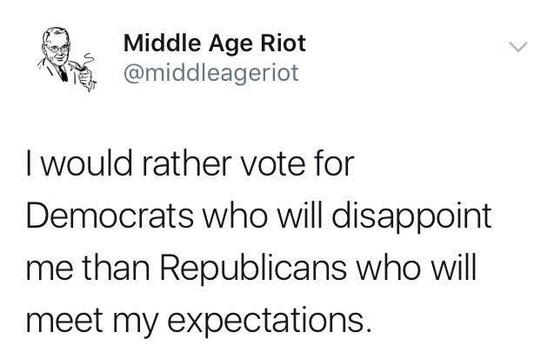534x352 pixels.
Task: Click the man's glasses in avatar
Action: point(58,49)
